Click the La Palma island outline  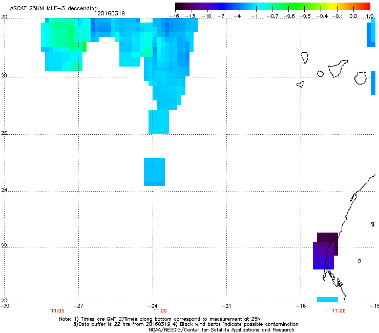pos(305,57)
